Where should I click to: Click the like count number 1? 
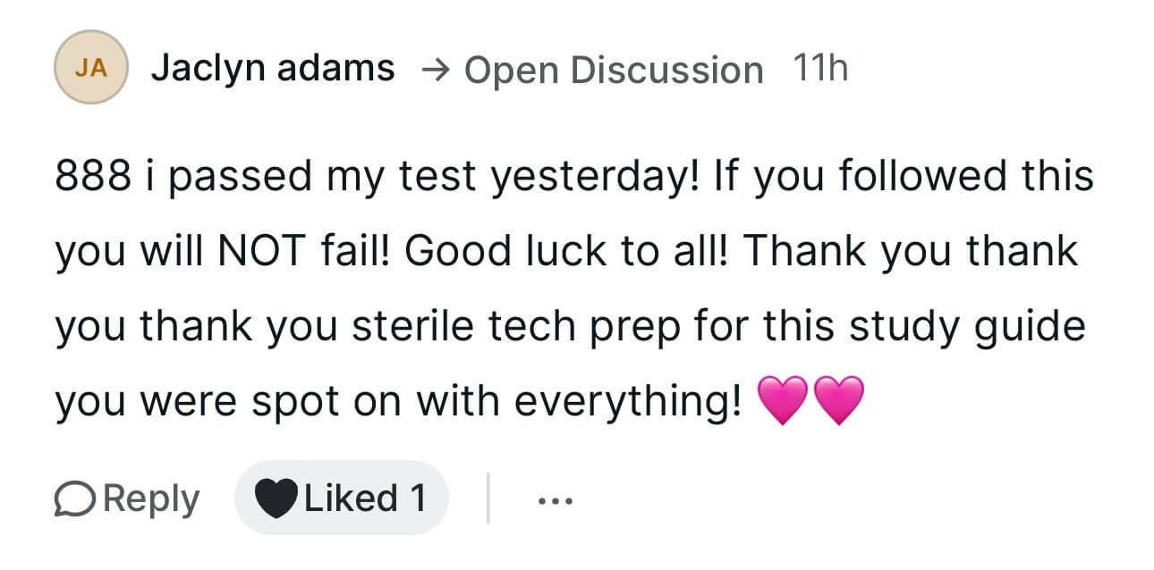pos(416,499)
